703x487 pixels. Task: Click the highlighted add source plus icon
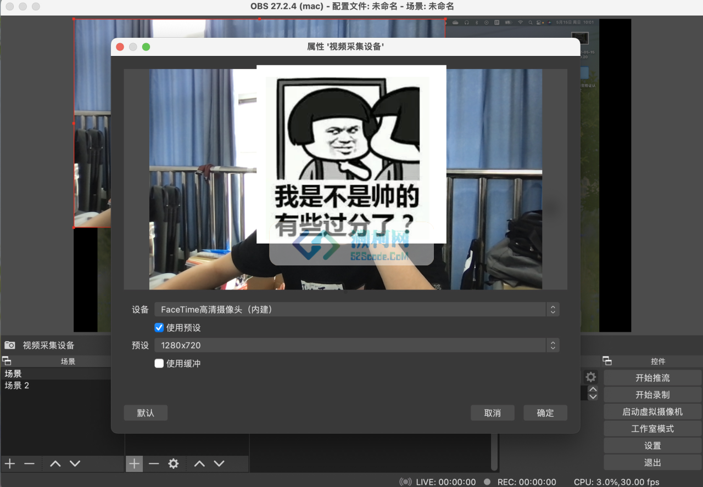click(x=135, y=463)
